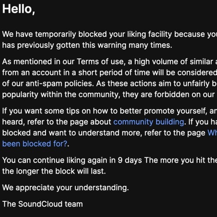Click 'If you want some tips' line
This screenshot has height=217, width=217.
click(109, 111)
